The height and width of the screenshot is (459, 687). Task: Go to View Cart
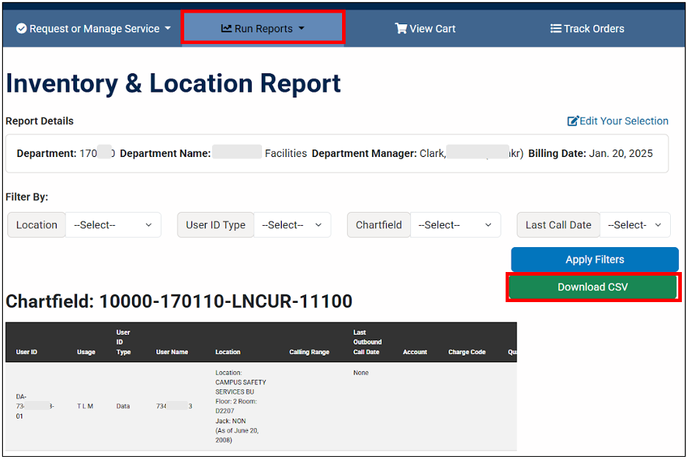[425, 29]
